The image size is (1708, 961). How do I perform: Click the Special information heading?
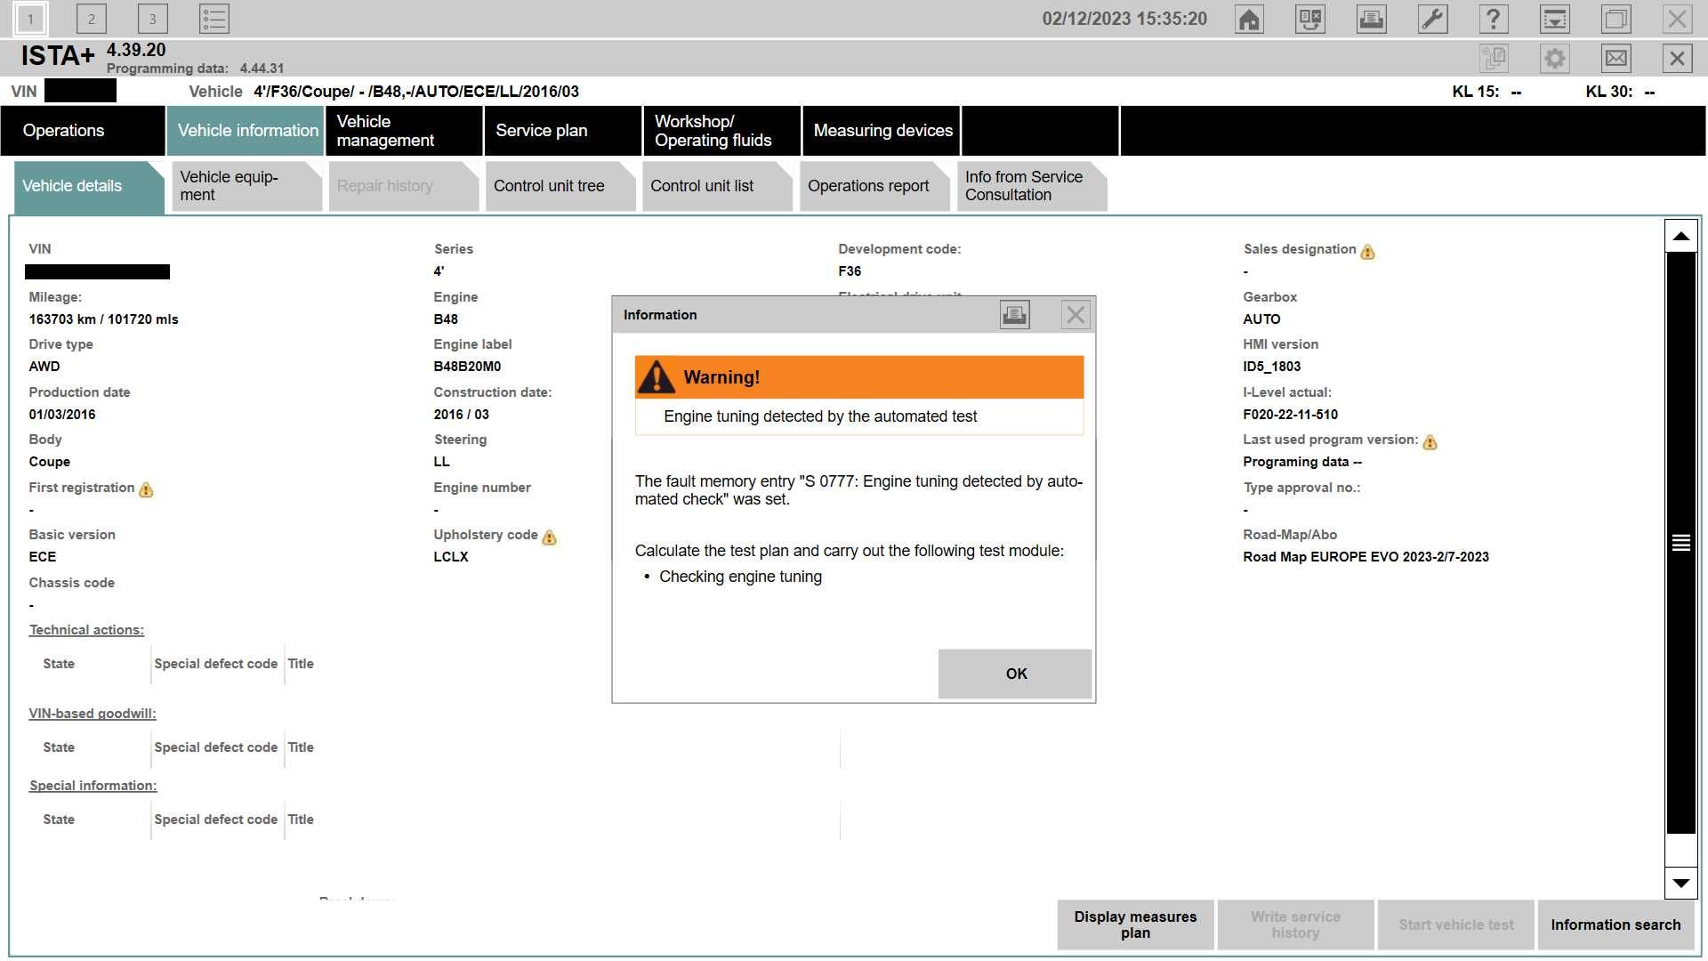(93, 786)
